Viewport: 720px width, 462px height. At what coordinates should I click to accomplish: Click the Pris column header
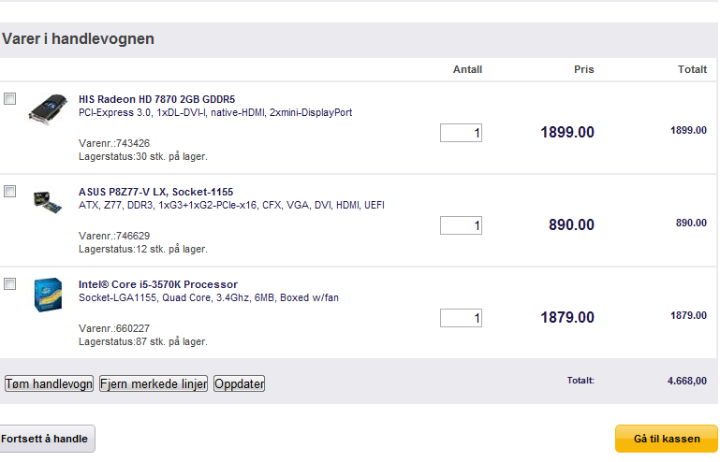point(584,69)
